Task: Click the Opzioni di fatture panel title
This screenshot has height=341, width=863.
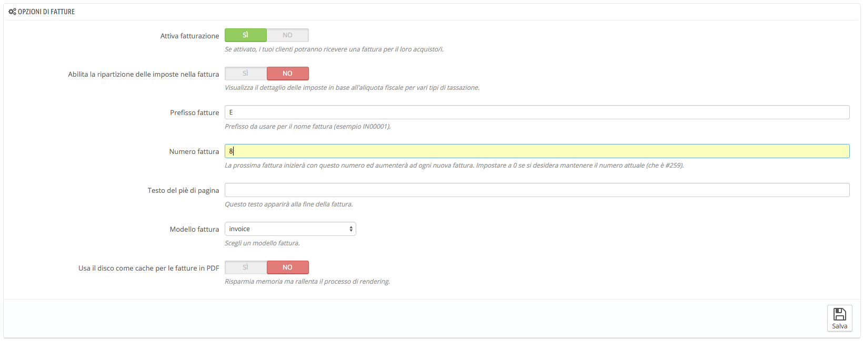Action: (46, 12)
